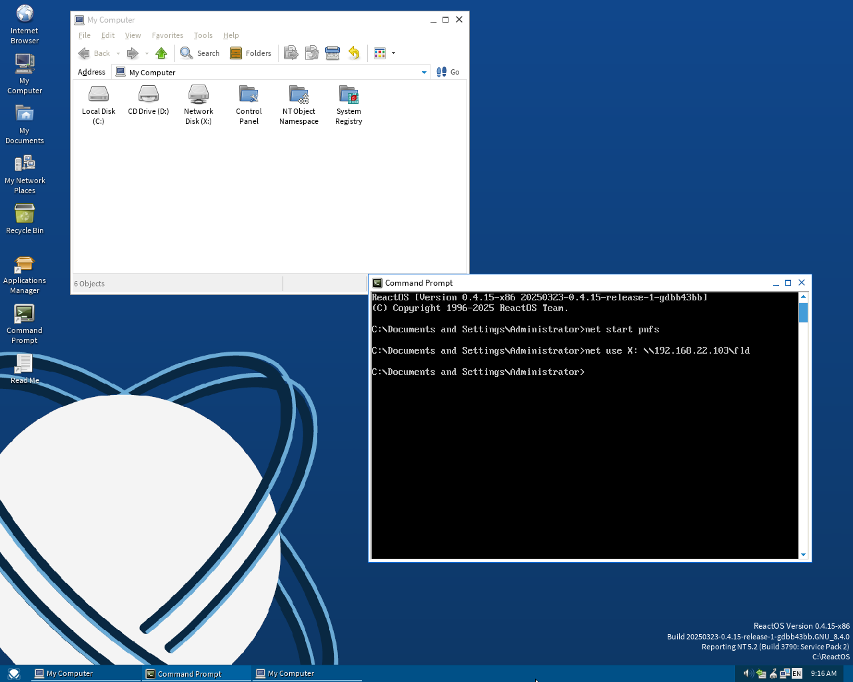The image size is (853, 682).
Task: Toggle the Folders pane button
Action: coord(251,53)
